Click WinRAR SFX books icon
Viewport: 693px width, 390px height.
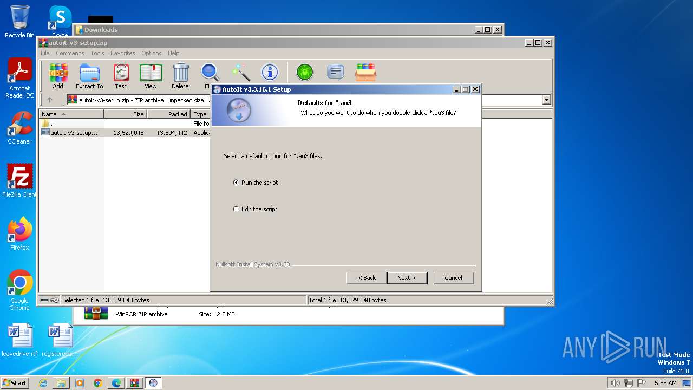[x=365, y=72]
